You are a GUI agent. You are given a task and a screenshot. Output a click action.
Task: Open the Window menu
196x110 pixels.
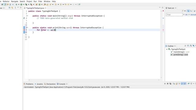(47, 1)
